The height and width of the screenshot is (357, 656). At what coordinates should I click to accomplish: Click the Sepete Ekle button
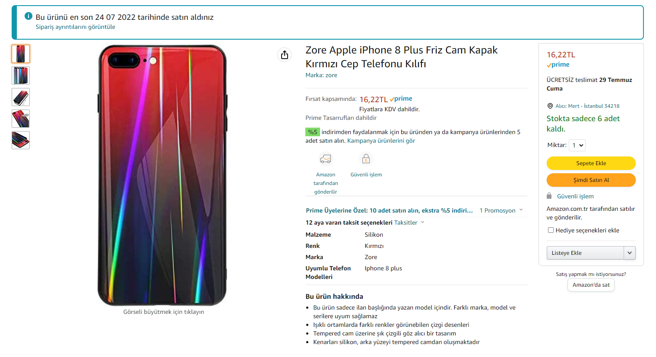click(x=591, y=163)
